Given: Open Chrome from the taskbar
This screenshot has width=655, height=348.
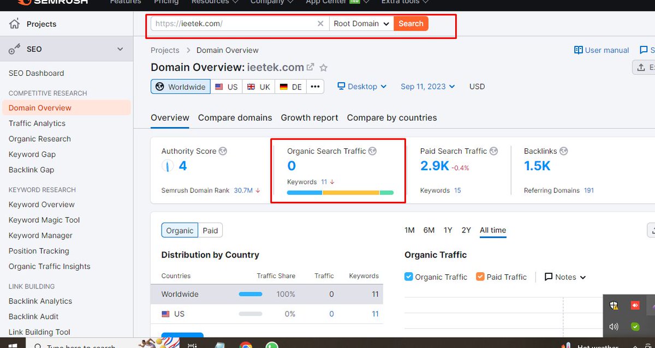Looking at the screenshot, I should coord(246,345).
